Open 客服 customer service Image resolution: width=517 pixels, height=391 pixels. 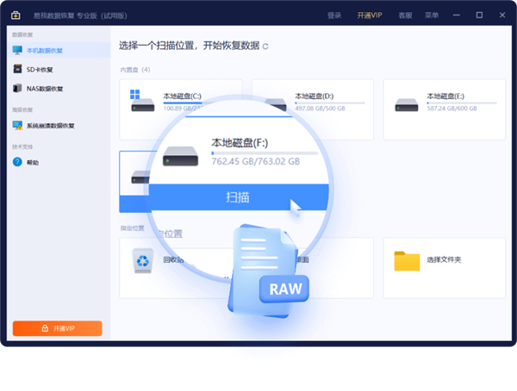[405, 16]
